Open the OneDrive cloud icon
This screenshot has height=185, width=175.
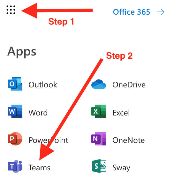(99, 84)
